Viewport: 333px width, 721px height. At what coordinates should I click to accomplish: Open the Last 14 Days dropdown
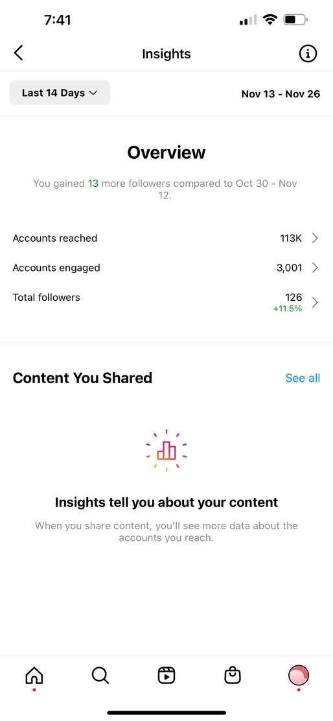coord(60,93)
